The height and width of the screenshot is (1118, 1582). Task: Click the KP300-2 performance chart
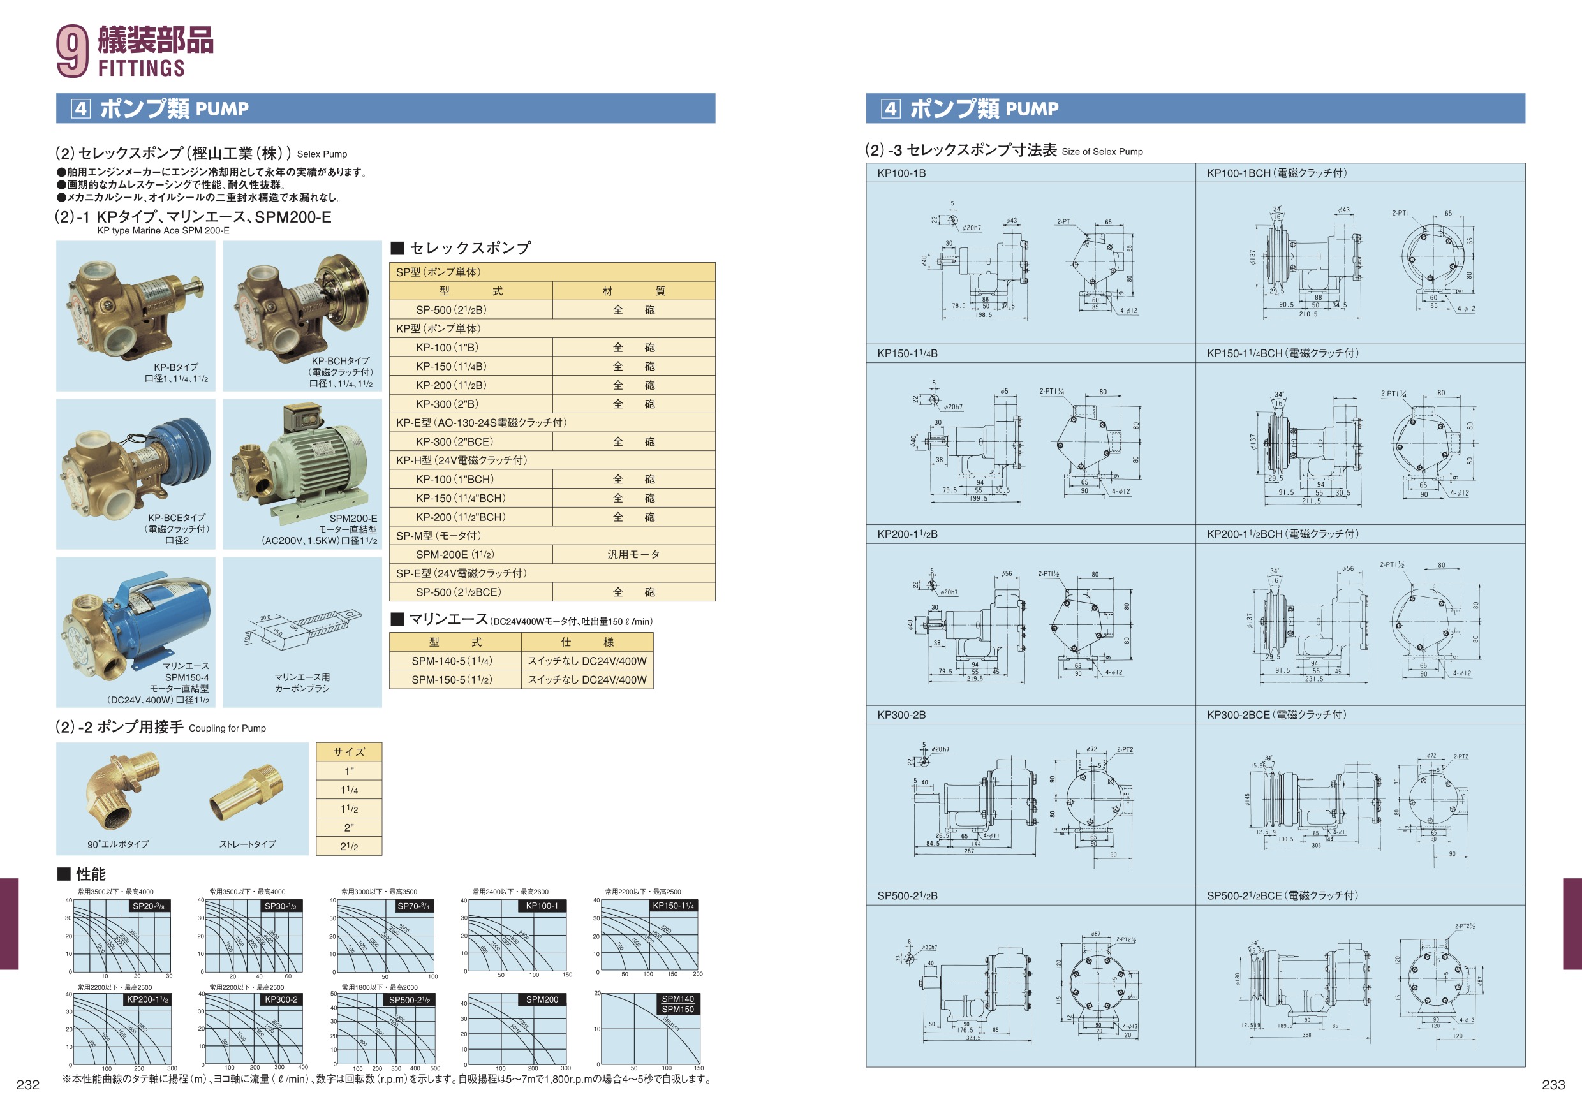[x=253, y=1029]
